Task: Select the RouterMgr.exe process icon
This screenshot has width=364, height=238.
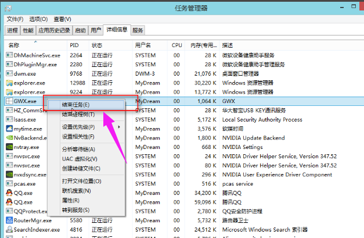Action: coord(9,221)
